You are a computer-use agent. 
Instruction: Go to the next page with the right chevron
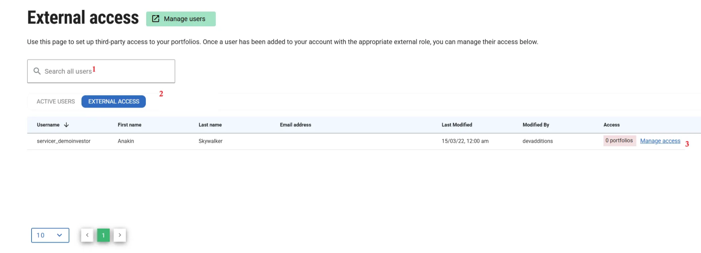coord(120,235)
